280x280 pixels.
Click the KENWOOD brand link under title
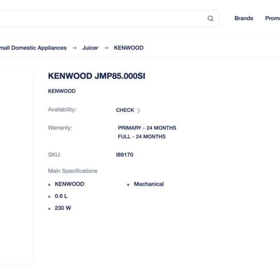click(x=62, y=91)
